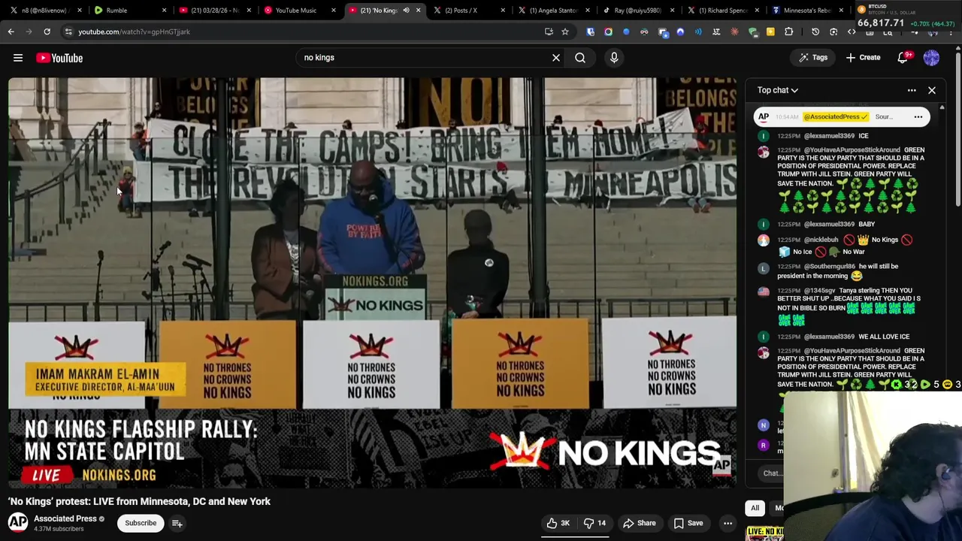Close the live chat panel
The image size is (962, 541).
pos(932,90)
